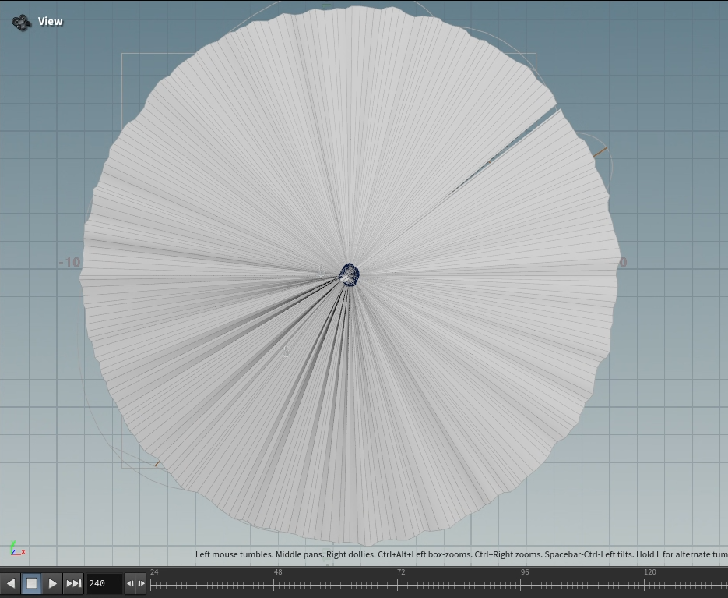The width and height of the screenshot is (728, 598).
Task: Click frame 24 on the timeline
Action: [154, 584]
